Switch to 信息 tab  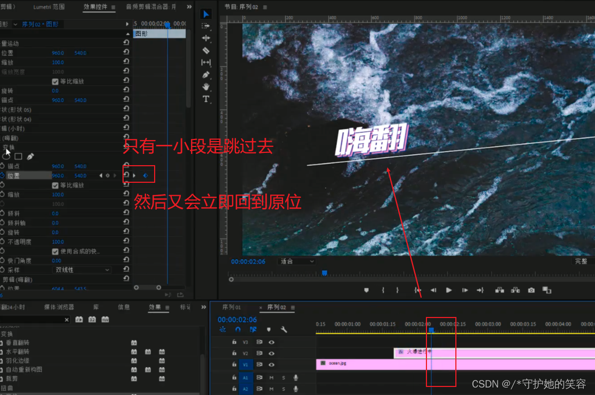123,307
